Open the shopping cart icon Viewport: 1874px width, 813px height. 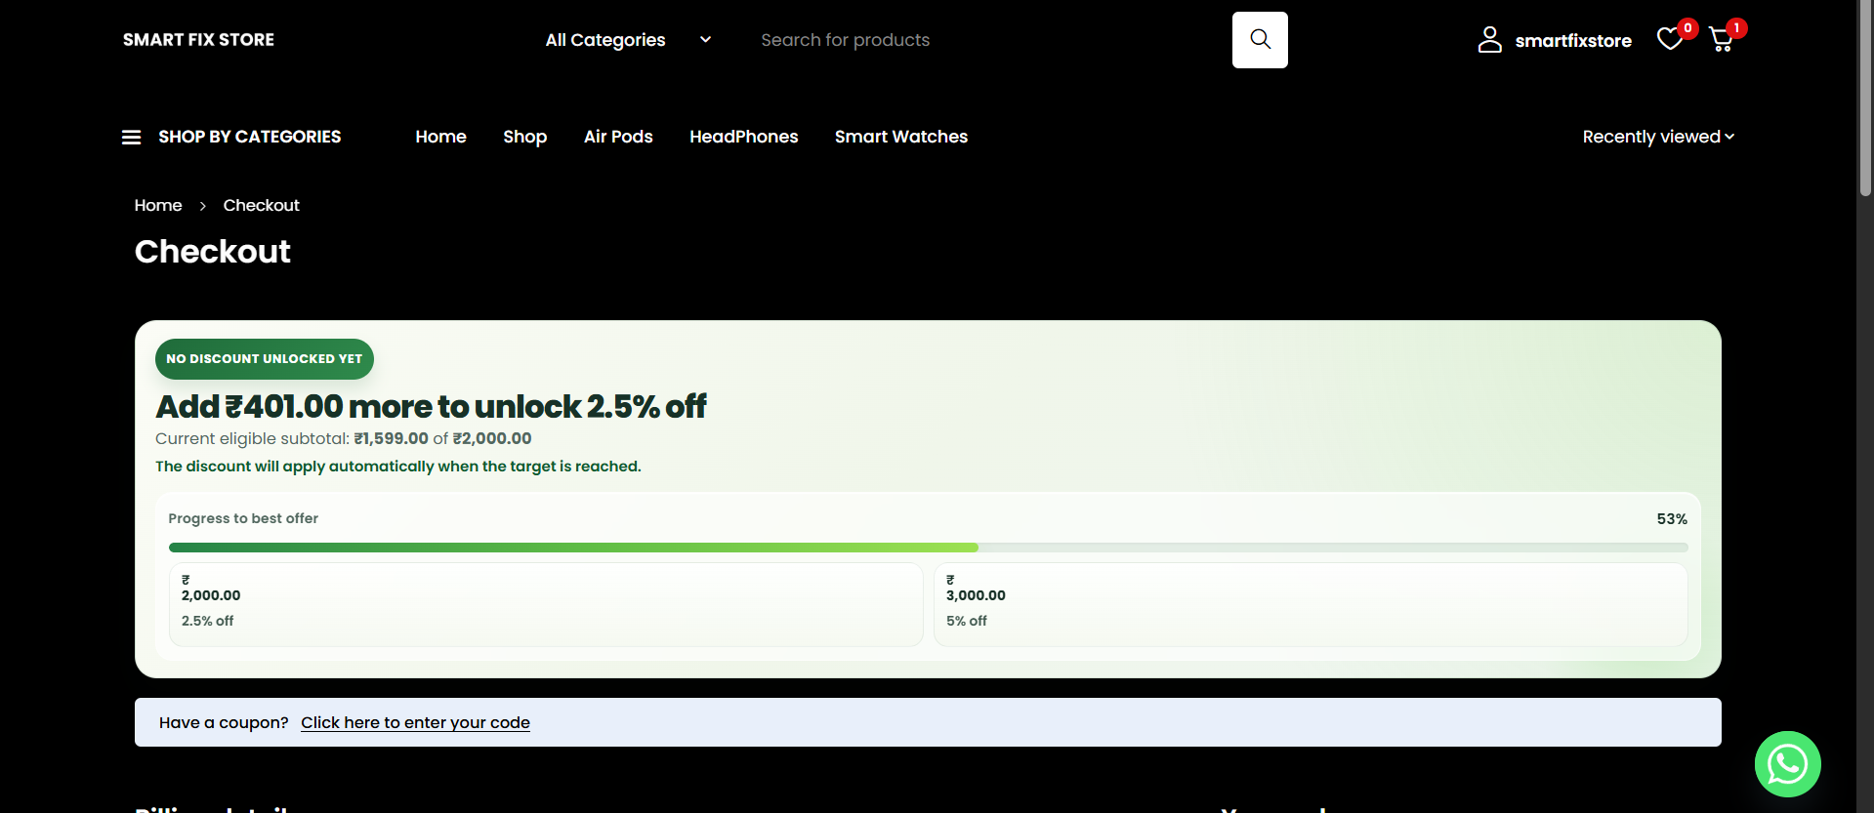tap(1722, 39)
